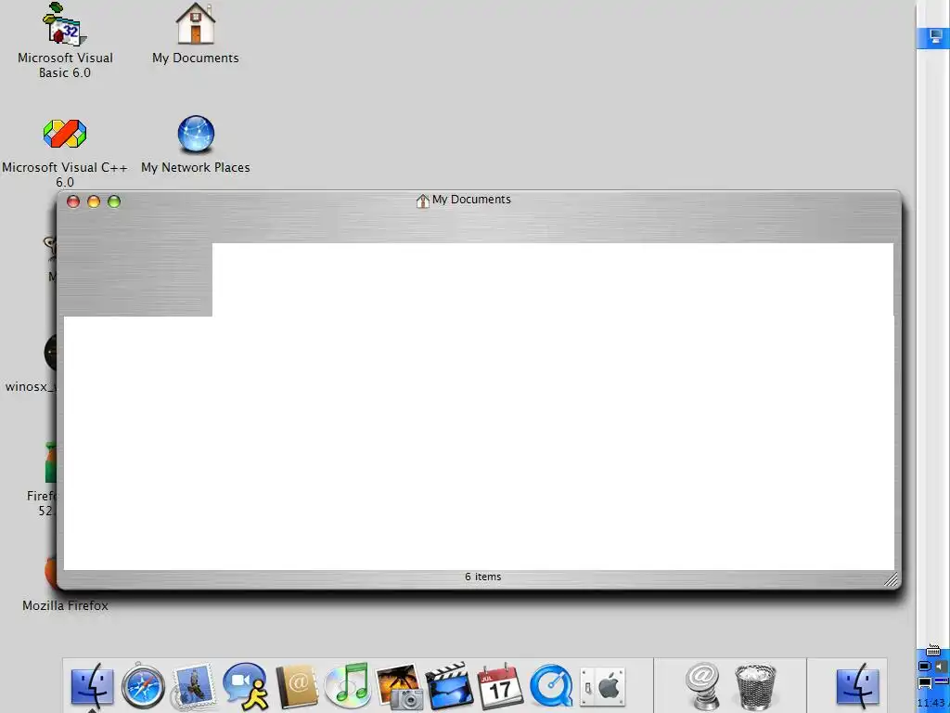Click the speaker volume tray icon
Viewport: 950px width, 713px height.
(x=941, y=667)
